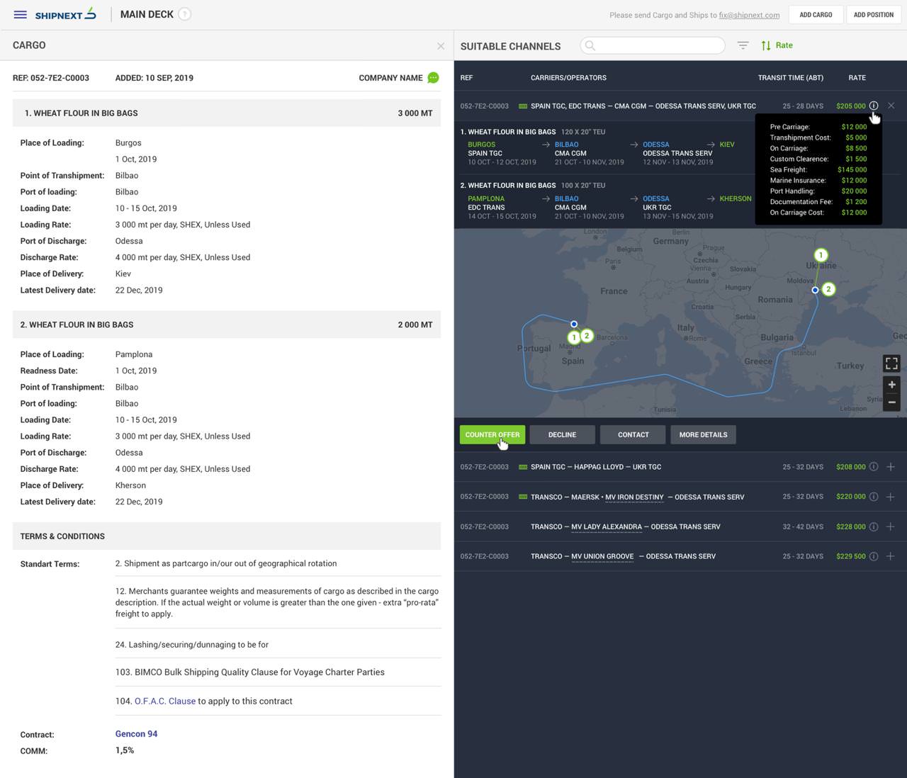This screenshot has height=778, width=907.
Task: Open Main Deck help question icon
Action: 184,14
